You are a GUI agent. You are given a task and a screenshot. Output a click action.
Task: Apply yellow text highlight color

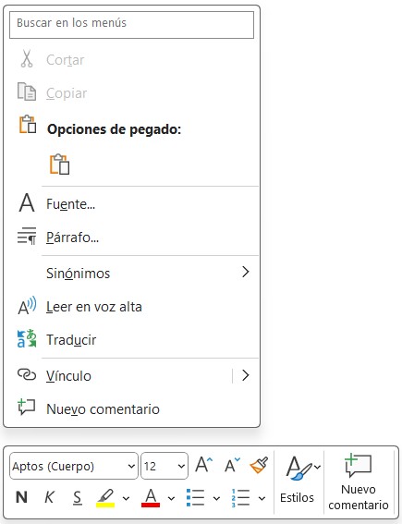point(105,497)
